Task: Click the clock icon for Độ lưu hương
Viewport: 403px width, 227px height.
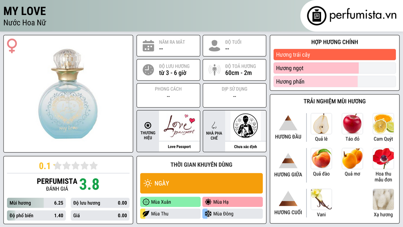Action: click(148, 70)
